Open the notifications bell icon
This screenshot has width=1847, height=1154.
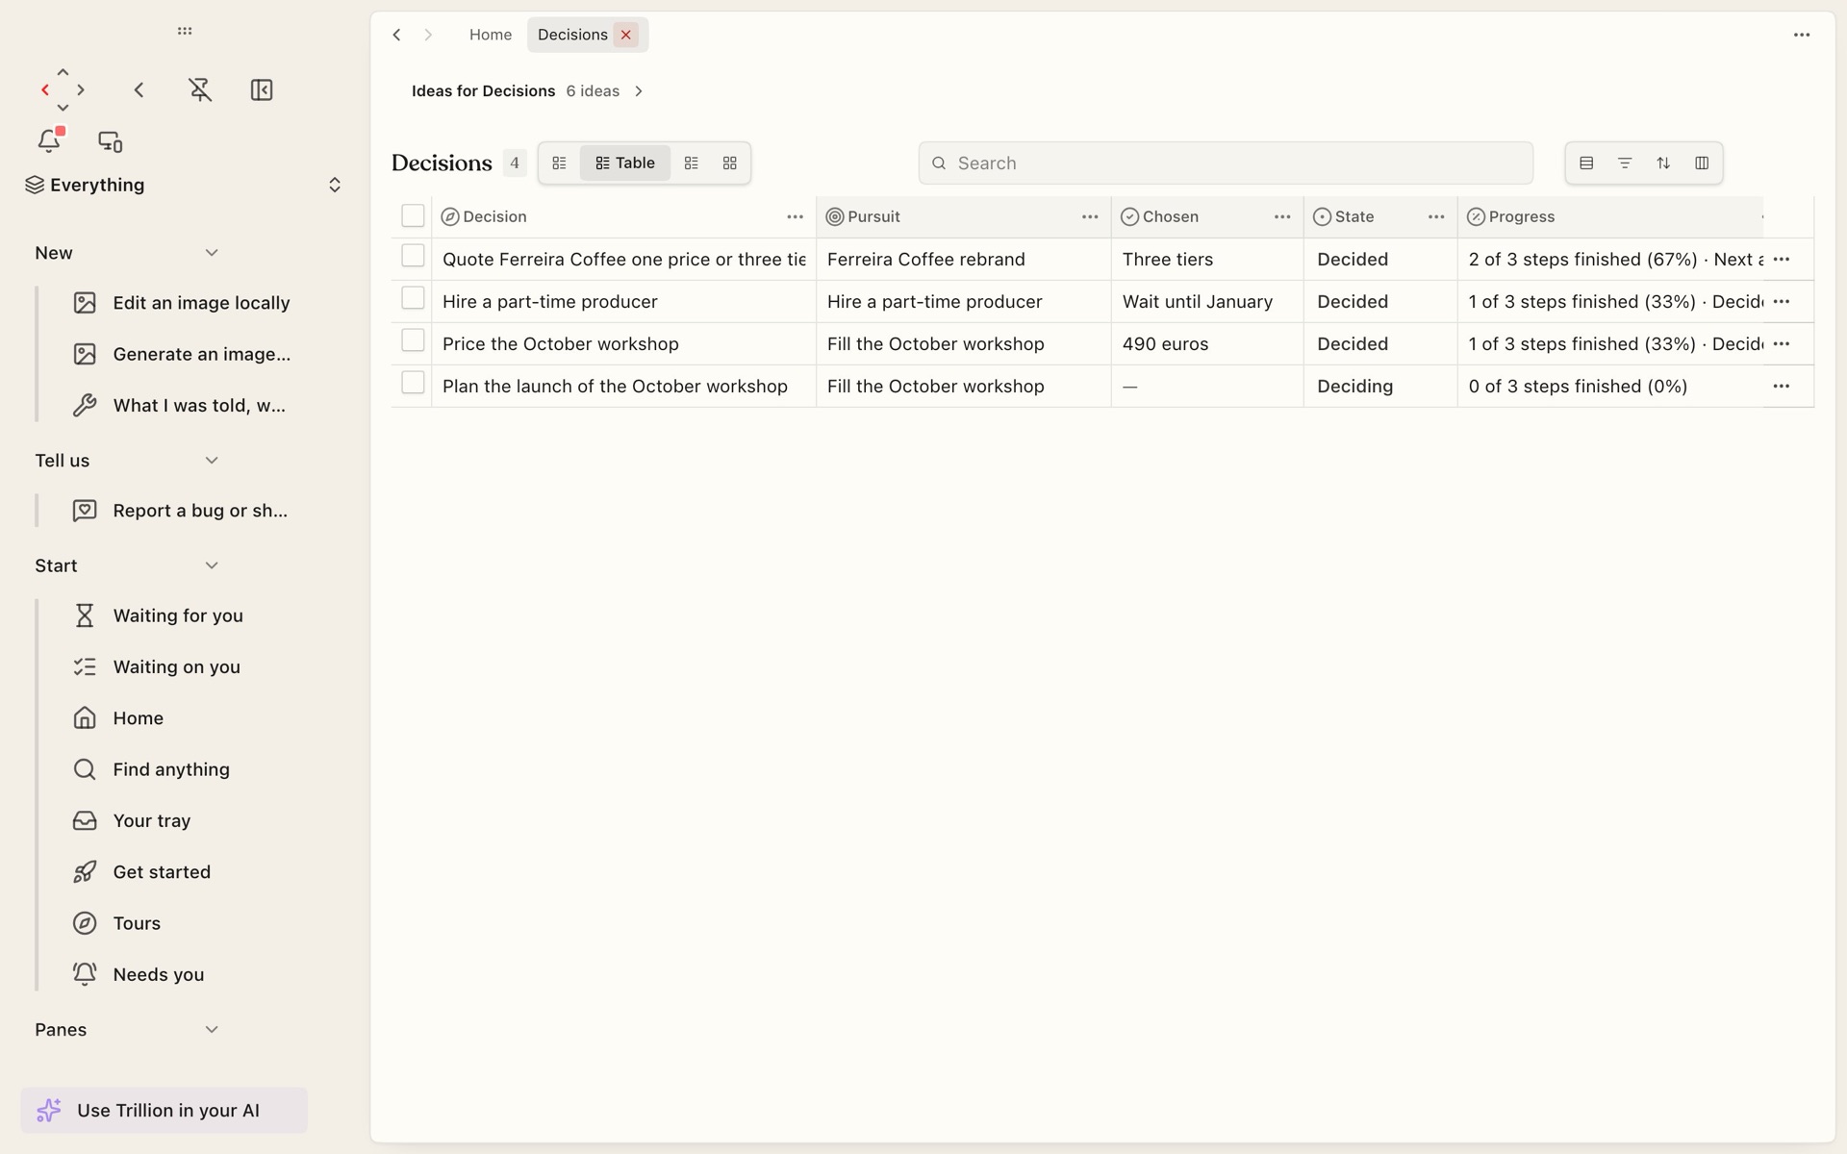pyautogui.click(x=49, y=141)
